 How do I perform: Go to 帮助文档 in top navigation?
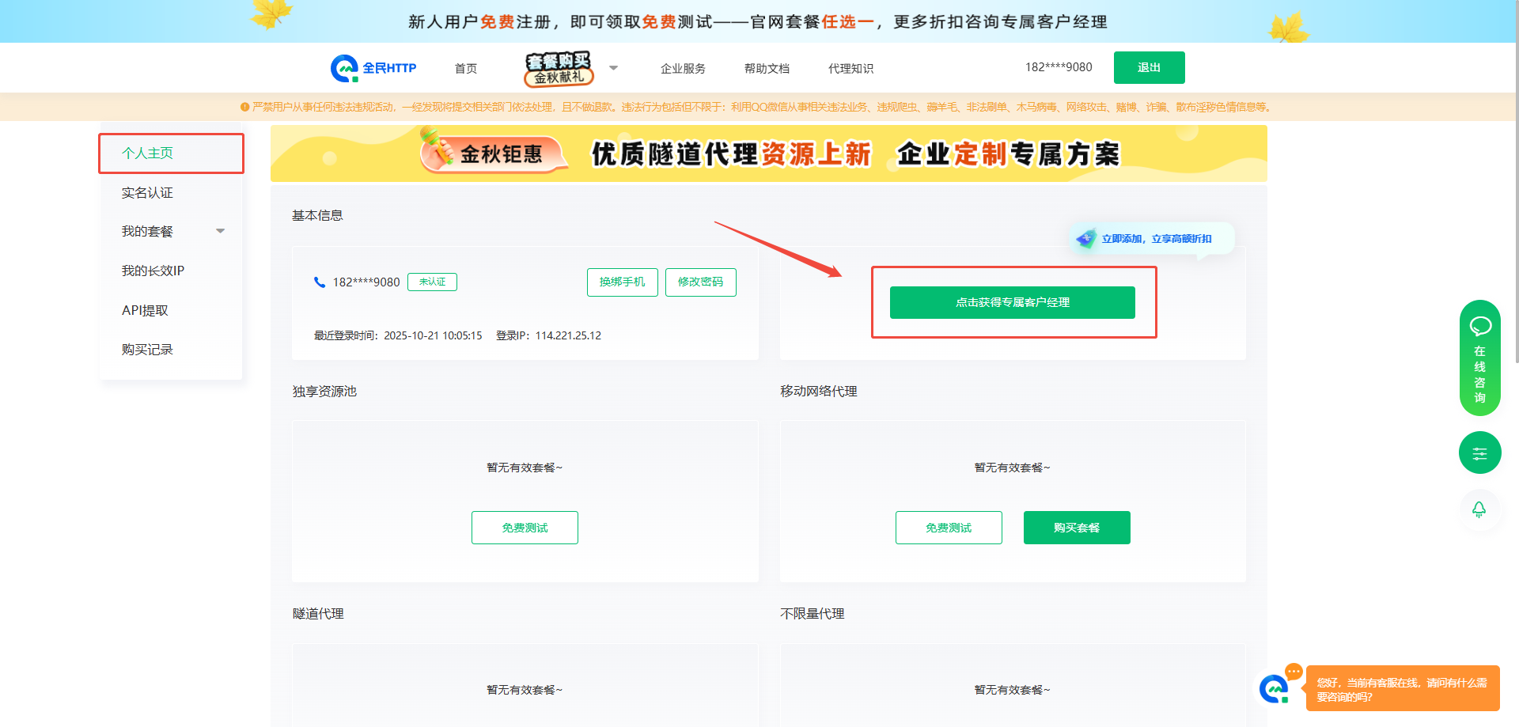pyautogui.click(x=767, y=69)
